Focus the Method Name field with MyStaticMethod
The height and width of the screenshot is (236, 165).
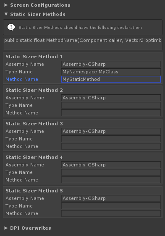tap(111, 79)
